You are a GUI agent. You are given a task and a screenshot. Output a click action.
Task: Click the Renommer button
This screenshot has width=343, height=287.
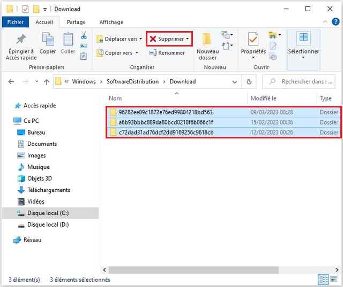click(167, 53)
